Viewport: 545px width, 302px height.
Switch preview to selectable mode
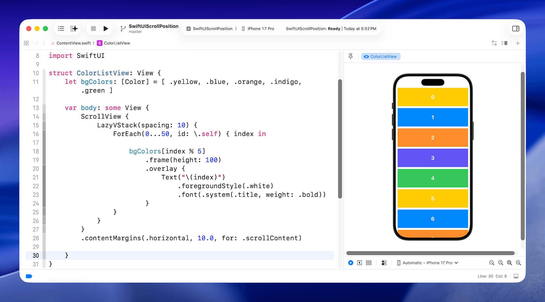pos(360,263)
